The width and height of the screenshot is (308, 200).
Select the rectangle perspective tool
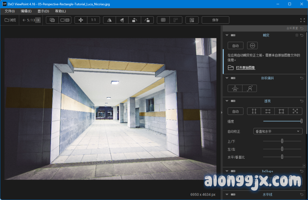pyautogui.click(x=281, y=111)
